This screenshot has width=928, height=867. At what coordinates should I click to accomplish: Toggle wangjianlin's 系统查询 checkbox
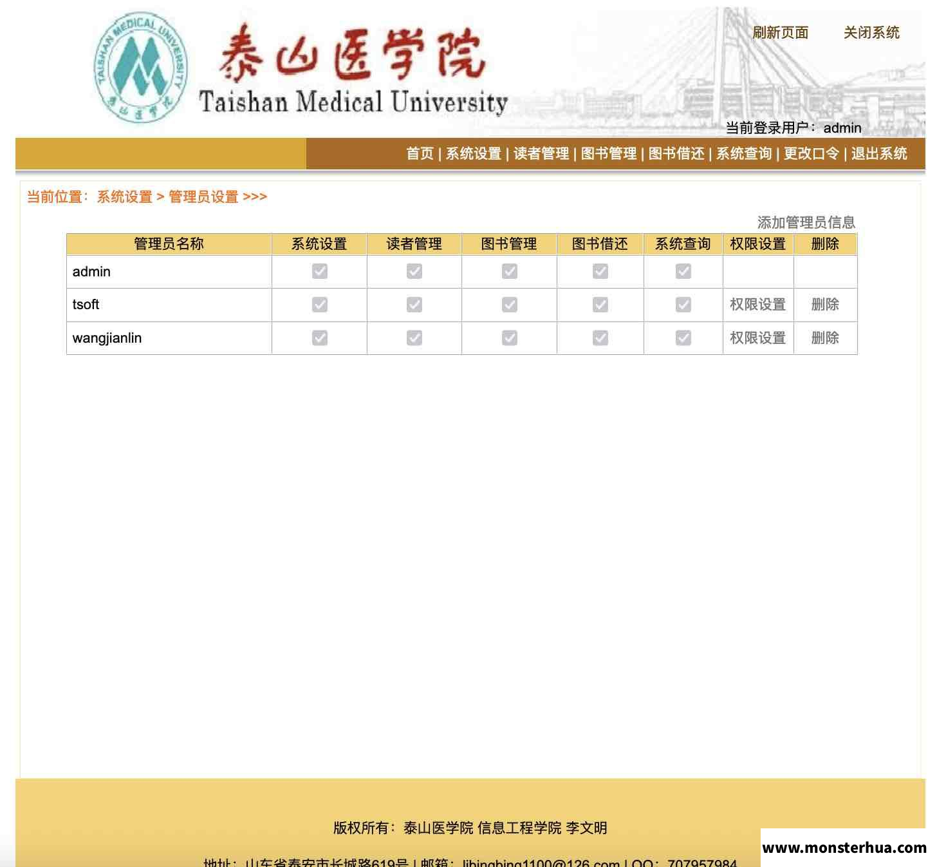point(683,338)
